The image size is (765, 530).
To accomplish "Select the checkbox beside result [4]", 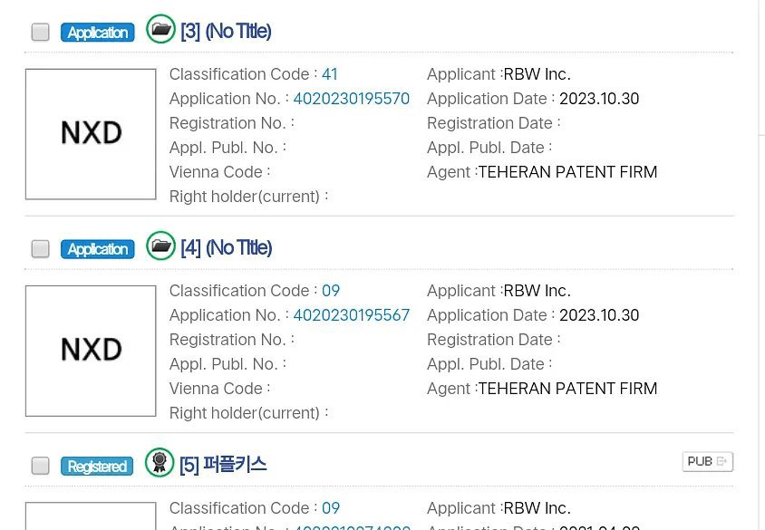I will [40, 249].
